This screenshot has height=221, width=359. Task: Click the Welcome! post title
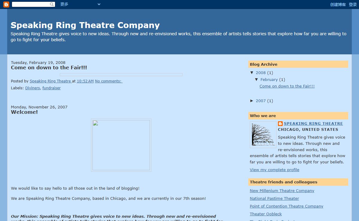(25, 112)
